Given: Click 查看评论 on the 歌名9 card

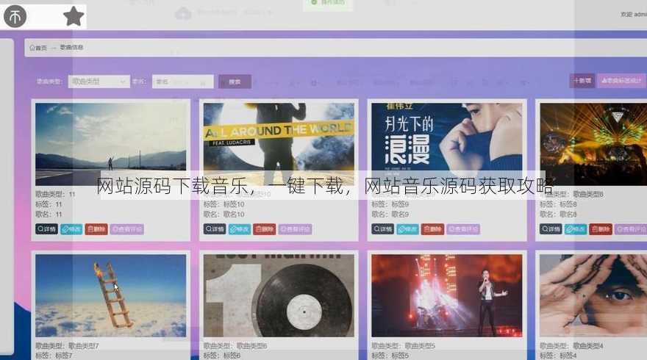Looking at the screenshot, I should click(x=463, y=229).
